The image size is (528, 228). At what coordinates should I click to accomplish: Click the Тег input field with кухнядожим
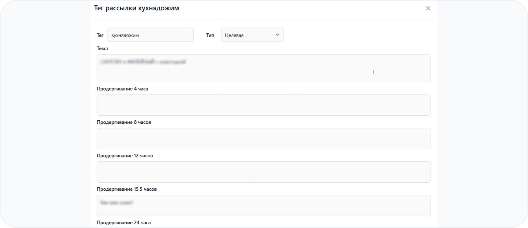[x=151, y=35]
